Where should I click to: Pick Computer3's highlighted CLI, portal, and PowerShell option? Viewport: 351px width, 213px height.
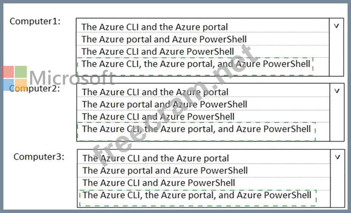(x=197, y=195)
